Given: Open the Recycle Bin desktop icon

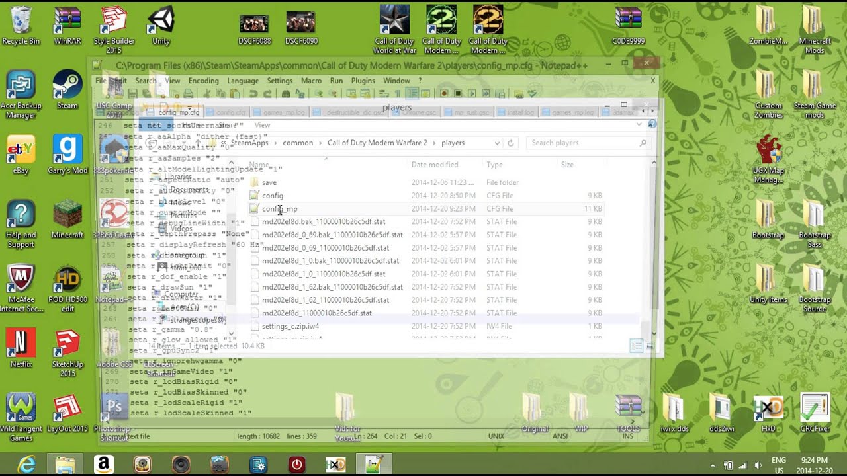Looking at the screenshot, I should click(21, 25).
